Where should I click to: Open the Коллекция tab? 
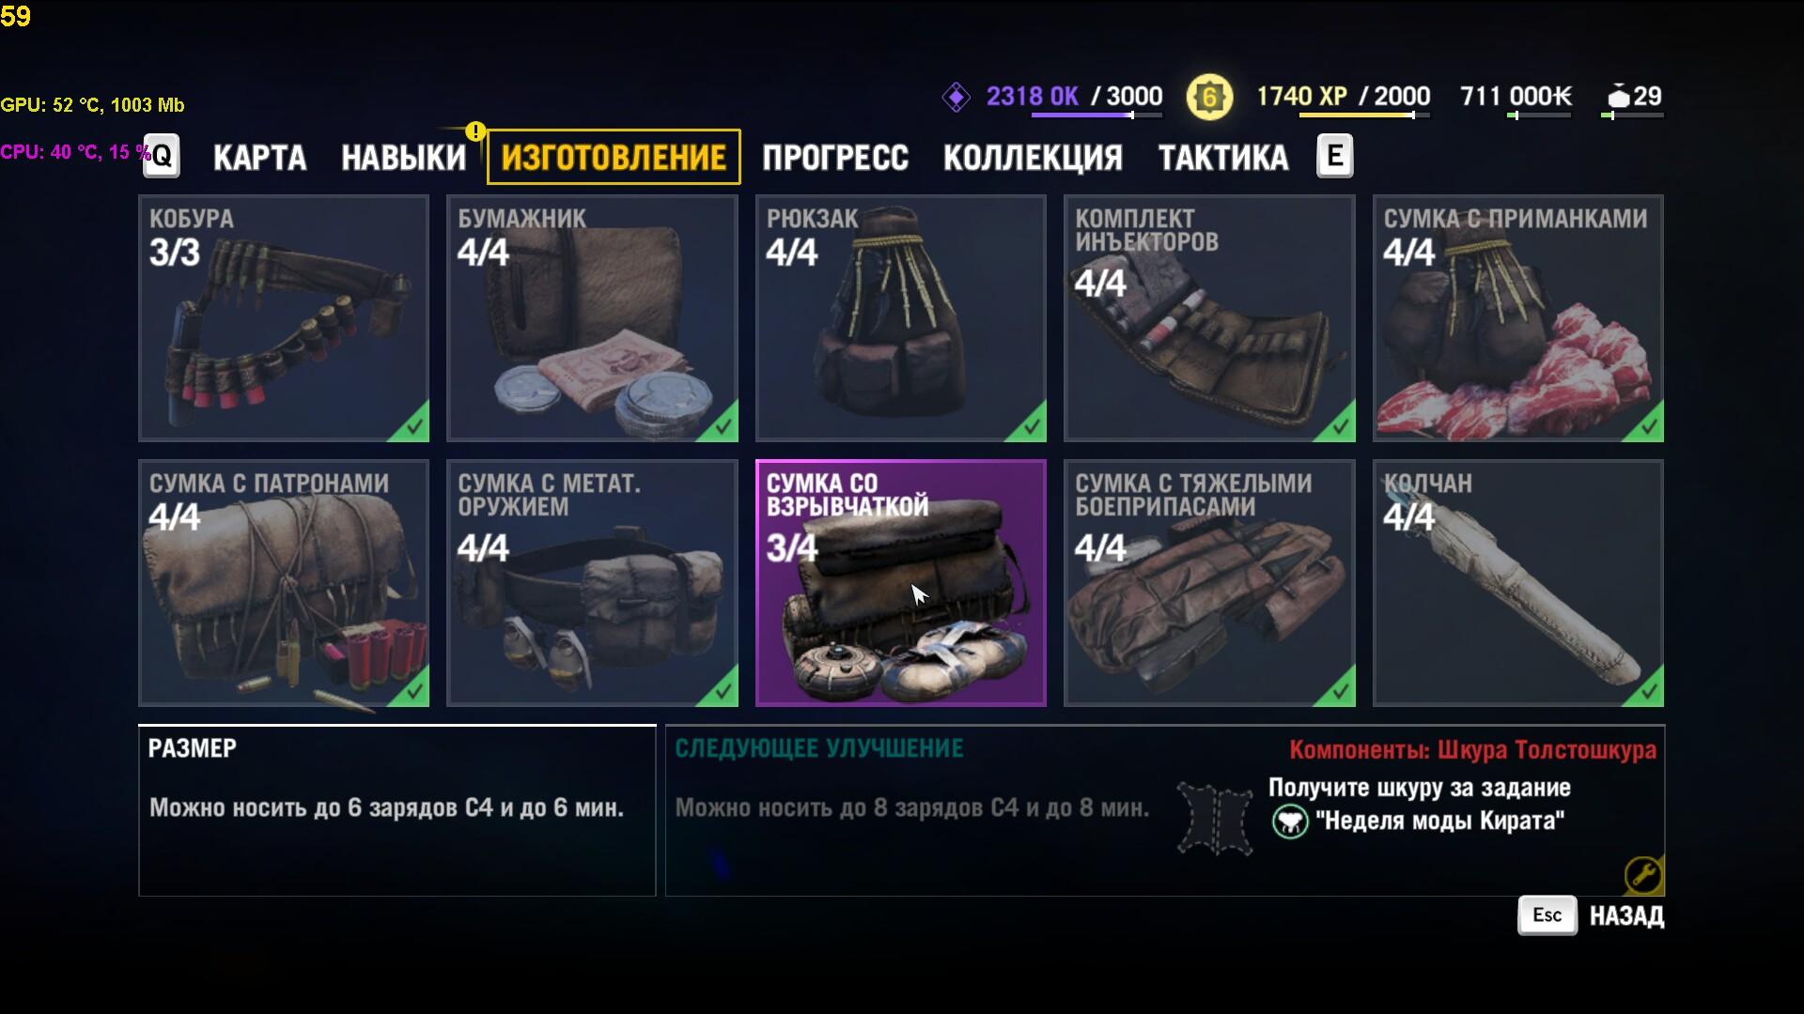pos(1033,158)
